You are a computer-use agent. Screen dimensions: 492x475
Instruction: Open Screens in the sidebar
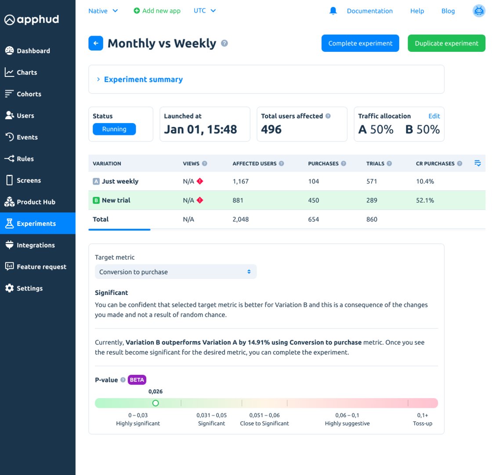point(38,180)
